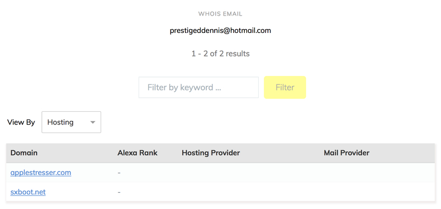441x209 pixels.
Task: Sort by the Domain column header
Action: point(24,153)
